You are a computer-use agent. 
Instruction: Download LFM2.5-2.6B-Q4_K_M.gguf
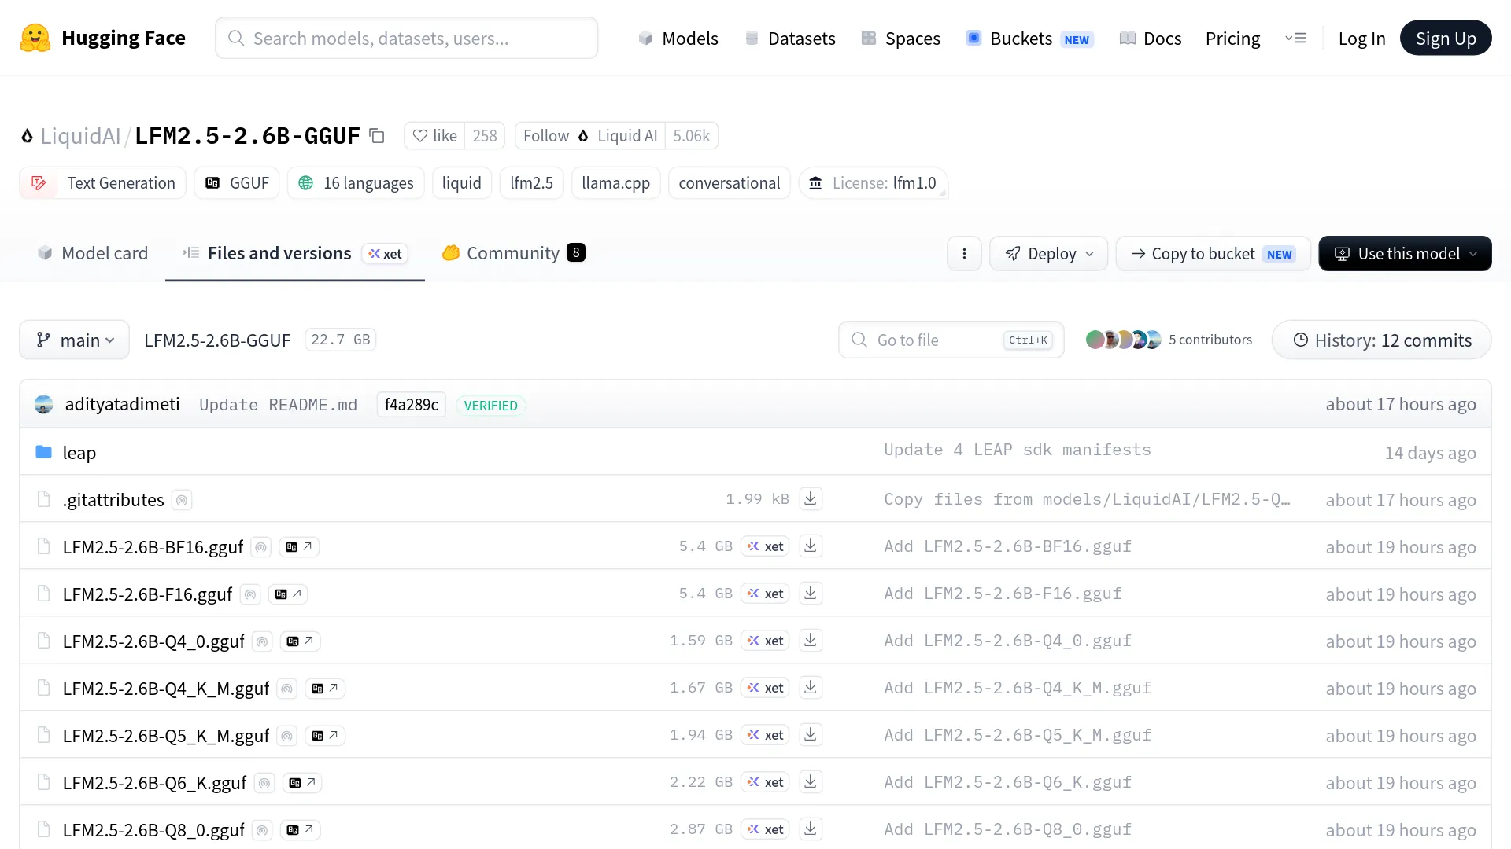pyautogui.click(x=811, y=687)
